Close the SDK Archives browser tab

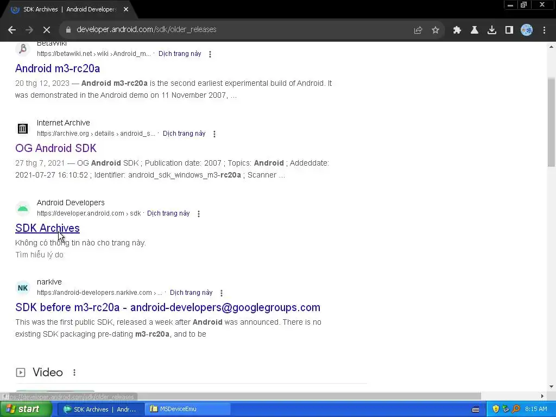(126, 10)
